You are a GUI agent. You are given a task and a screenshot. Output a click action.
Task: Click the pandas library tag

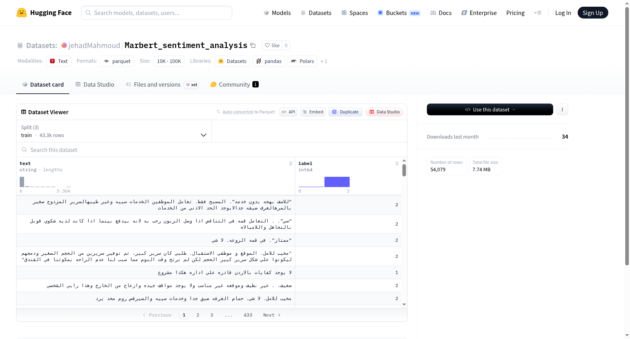269,61
